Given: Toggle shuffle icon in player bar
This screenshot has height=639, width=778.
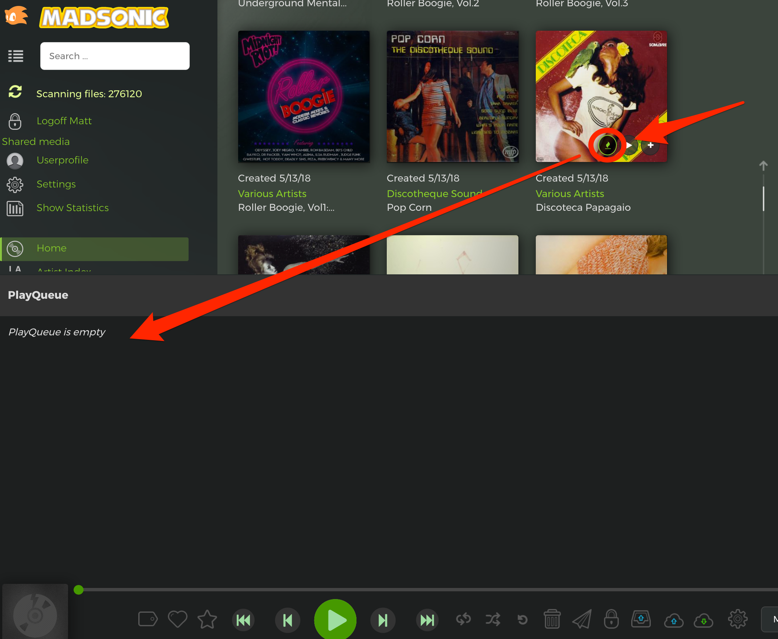Looking at the screenshot, I should (x=493, y=619).
